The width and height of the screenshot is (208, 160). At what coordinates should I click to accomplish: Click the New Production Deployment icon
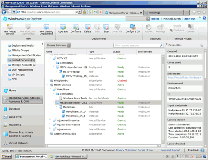[28, 27]
